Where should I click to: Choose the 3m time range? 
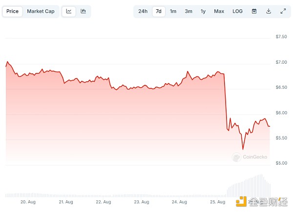click(188, 11)
